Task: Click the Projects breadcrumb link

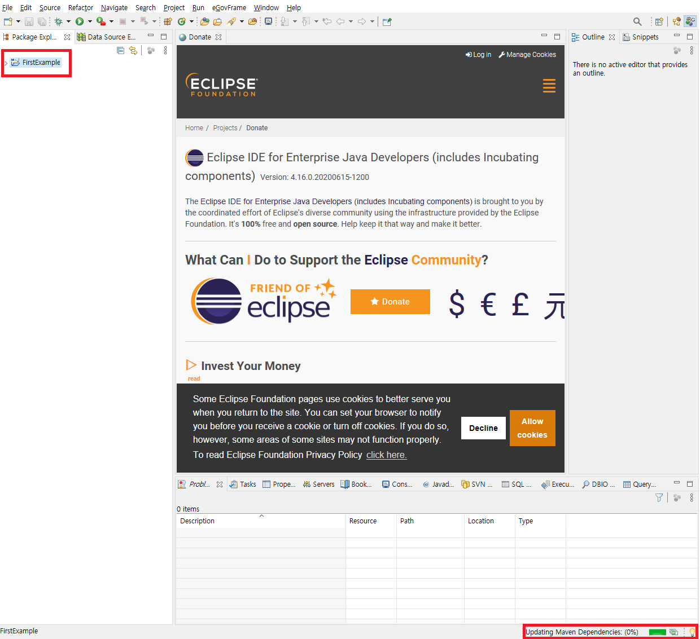Action: (x=225, y=128)
